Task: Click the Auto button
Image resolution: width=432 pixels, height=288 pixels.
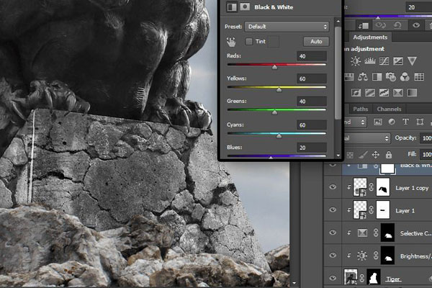Action: click(316, 42)
